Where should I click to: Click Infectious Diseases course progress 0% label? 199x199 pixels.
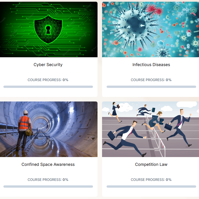coord(151,80)
